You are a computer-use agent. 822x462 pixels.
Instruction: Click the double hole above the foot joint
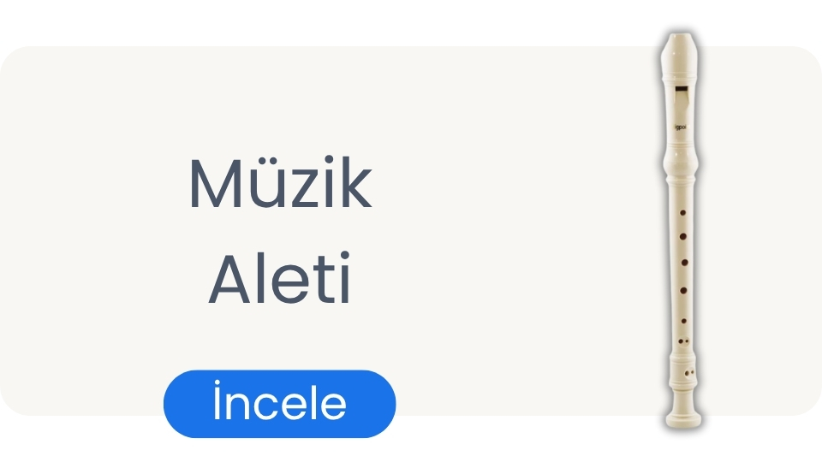683,342
